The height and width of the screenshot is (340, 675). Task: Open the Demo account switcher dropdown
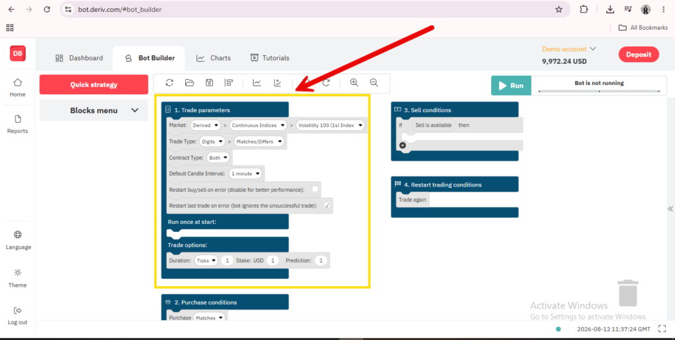[x=569, y=49]
